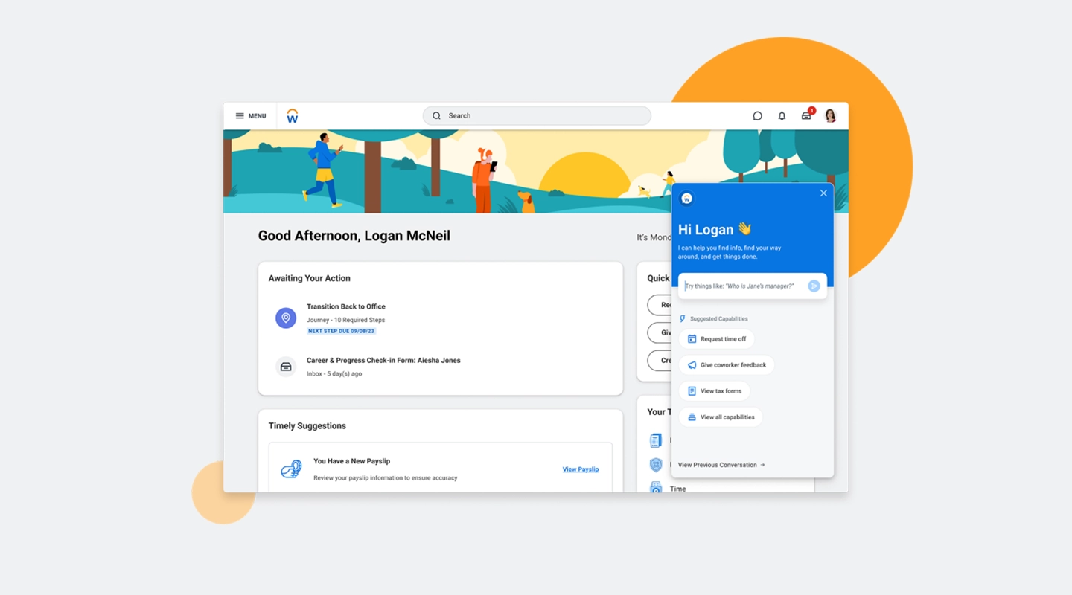1072x595 pixels.
Task: Click the calendar icon on Request time off
Action: 692,339
